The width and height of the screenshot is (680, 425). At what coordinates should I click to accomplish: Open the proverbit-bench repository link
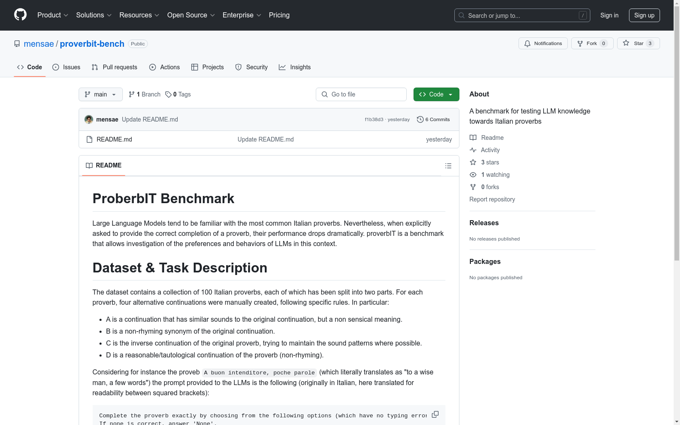click(x=92, y=44)
